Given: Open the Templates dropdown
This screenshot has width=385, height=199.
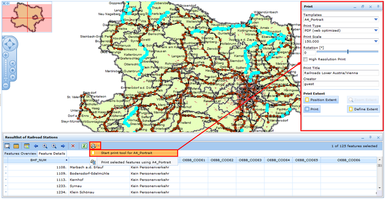Looking at the screenshot, I should [x=376, y=20].
